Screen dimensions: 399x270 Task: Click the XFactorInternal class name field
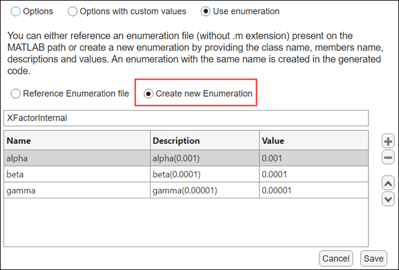pyautogui.click(x=186, y=118)
